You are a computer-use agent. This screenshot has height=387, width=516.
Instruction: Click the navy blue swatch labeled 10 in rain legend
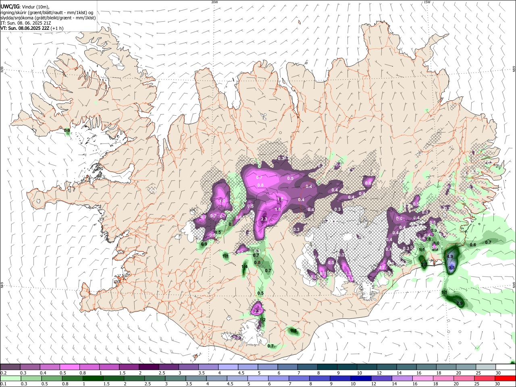[x=360, y=378]
